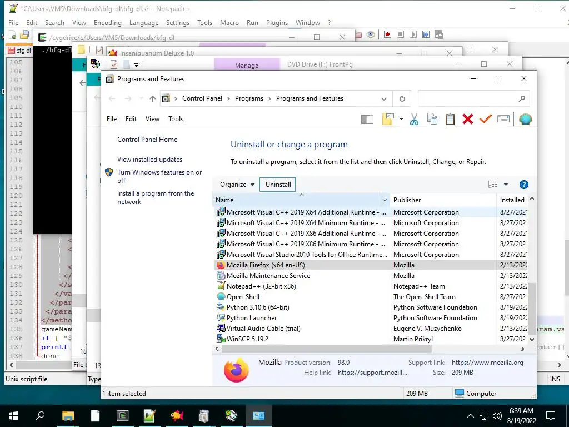Click the folder options toolbar icon

388,119
